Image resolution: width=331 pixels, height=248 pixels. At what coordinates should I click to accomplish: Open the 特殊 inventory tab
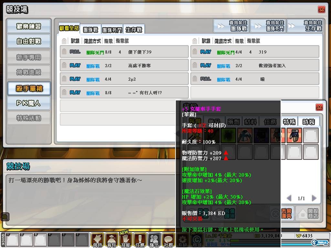click(289, 122)
